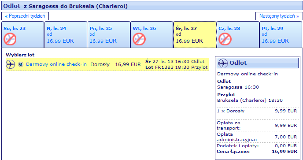Viewport: 303px width, 160px height.
Task: Select the Pt, lis 29 date tab
Action: click(x=281, y=34)
